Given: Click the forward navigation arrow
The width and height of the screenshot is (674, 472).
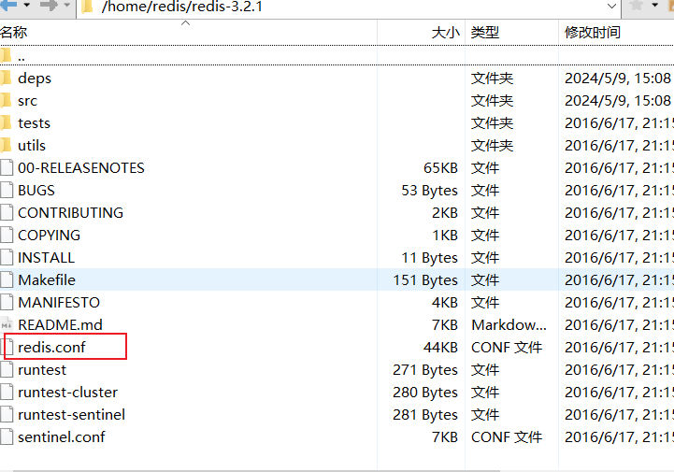Looking at the screenshot, I should (x=47, y=7).
